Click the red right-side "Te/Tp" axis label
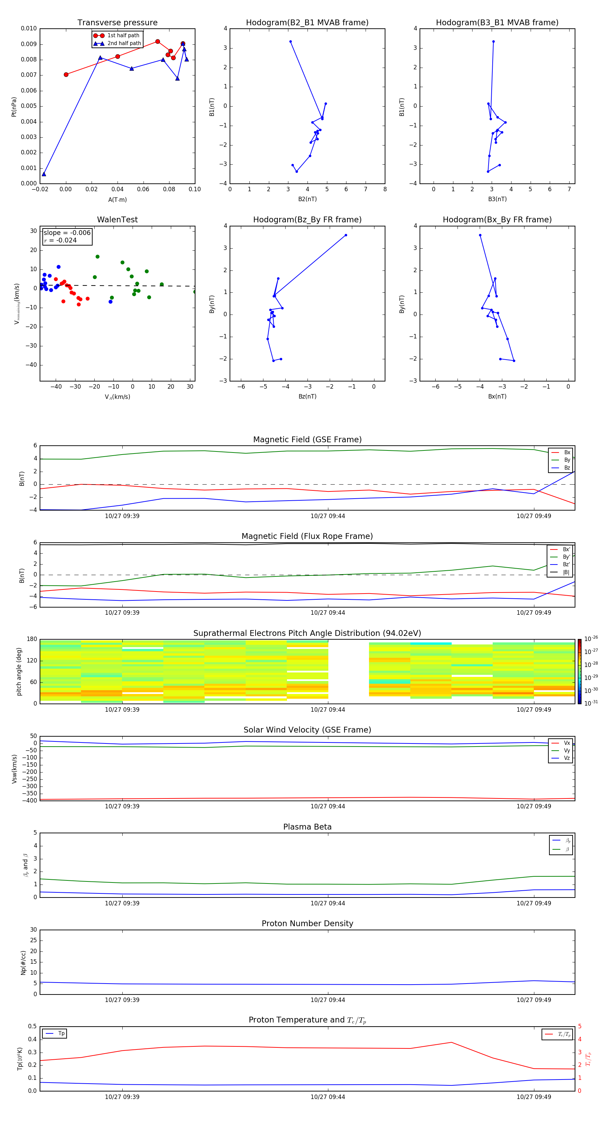Image resolution: width=615 pixels, height=1127 pixels. 588,1059
